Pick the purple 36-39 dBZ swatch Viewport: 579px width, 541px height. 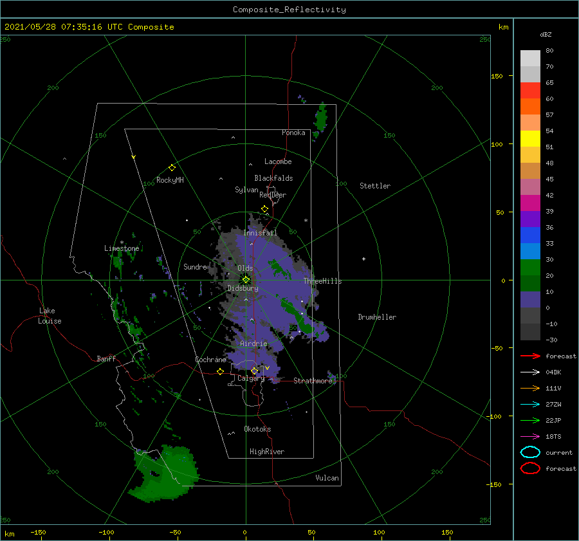(530, 219)
